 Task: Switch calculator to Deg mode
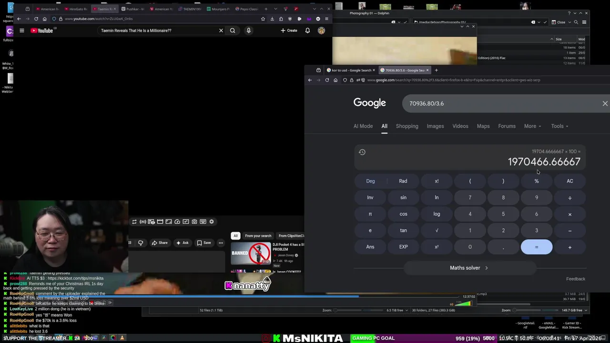370,181
